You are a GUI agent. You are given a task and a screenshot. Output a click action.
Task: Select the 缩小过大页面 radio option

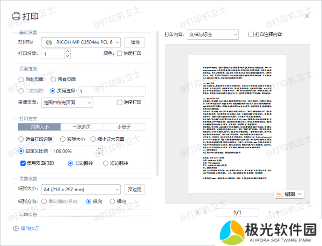click(93, 139)
